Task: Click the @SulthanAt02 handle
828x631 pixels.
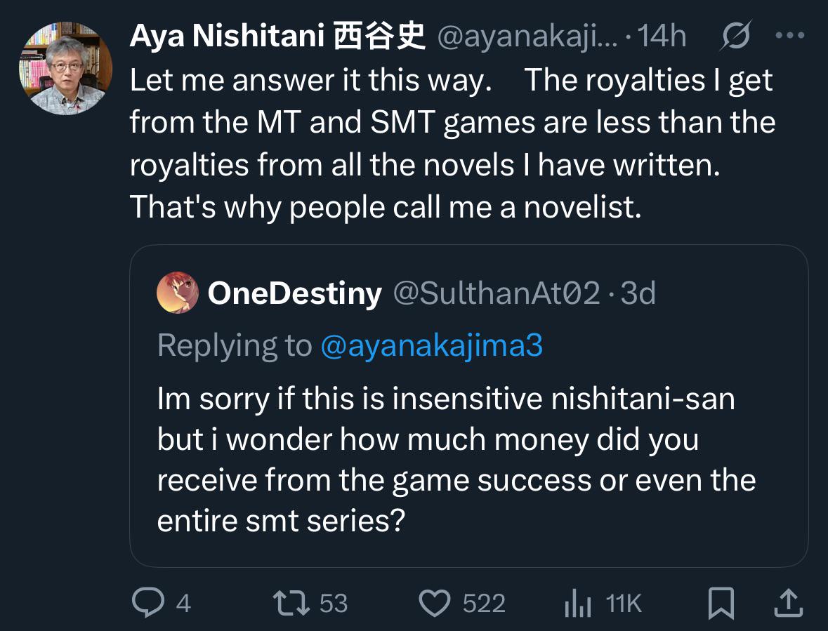Action: click(x=497, y=293)
